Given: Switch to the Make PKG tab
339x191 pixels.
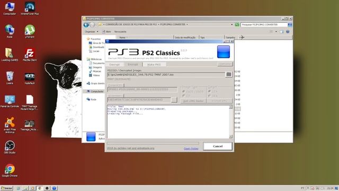Looking at the screenshot, I should click(154, 65).
